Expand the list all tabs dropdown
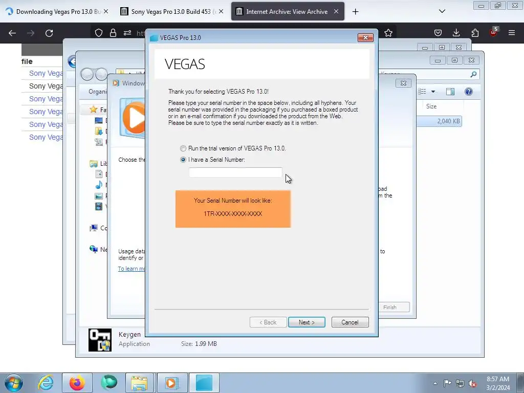This screenshot has width=524, height=393. [x=442, y=11]
